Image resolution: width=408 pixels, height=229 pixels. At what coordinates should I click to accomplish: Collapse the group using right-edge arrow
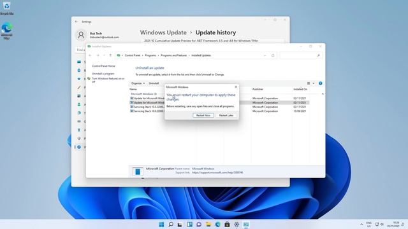coord(323,94)
